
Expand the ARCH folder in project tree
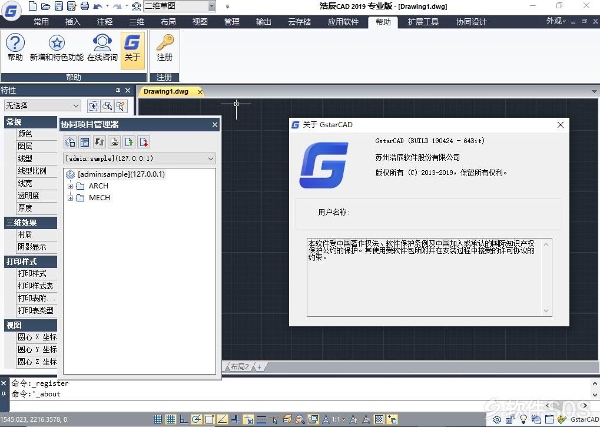pyautogui.click(x=70, y=186)
